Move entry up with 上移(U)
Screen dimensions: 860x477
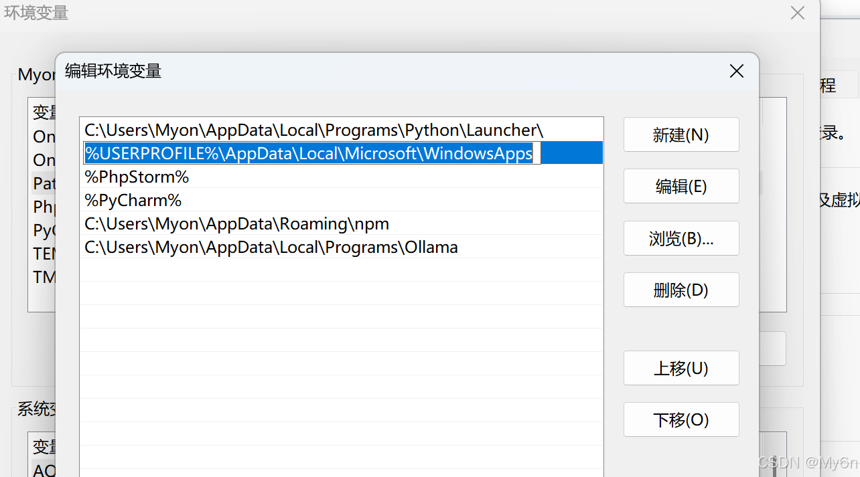tap(681, 368)
